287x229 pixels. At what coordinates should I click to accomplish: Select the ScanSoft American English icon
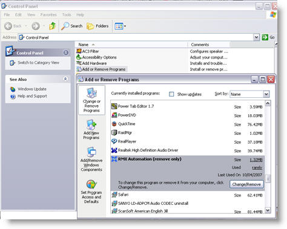(x=114, y=211)
